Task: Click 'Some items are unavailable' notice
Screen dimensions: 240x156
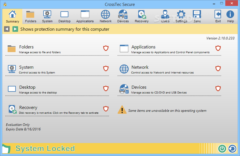Action: tap(167, 111)
